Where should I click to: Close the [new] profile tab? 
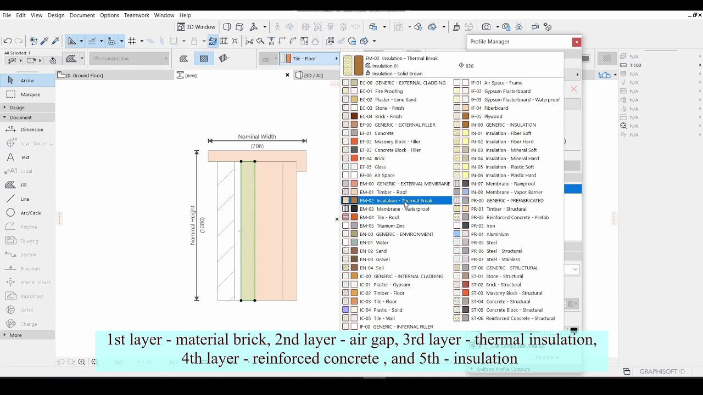click(287, 75)
